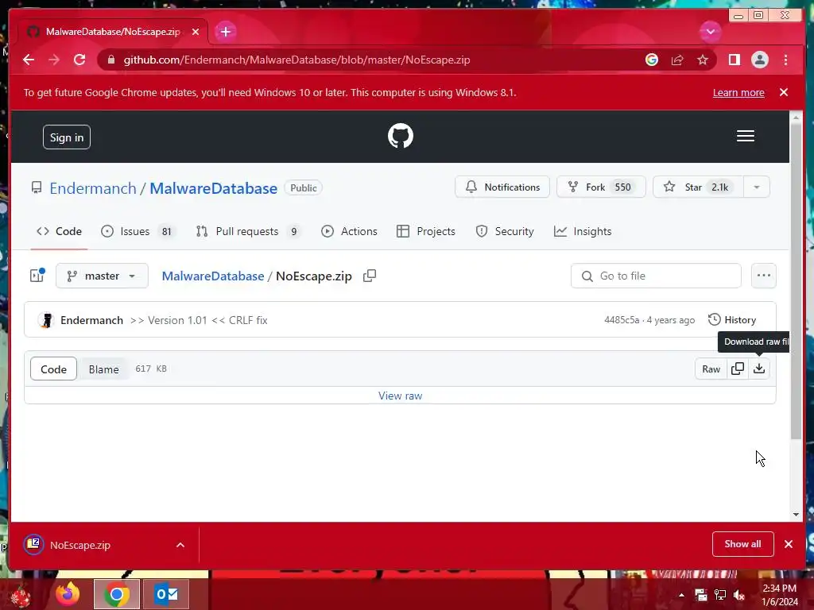This screenshot has width=814, height=610.
Task: Open the Projects tab
Action: click(426, 231)
